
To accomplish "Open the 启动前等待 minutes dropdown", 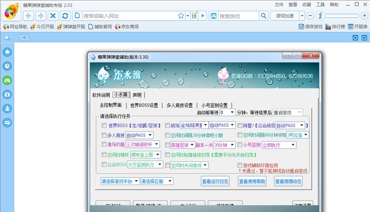I will pyautogui.click(x=227, y=113).
